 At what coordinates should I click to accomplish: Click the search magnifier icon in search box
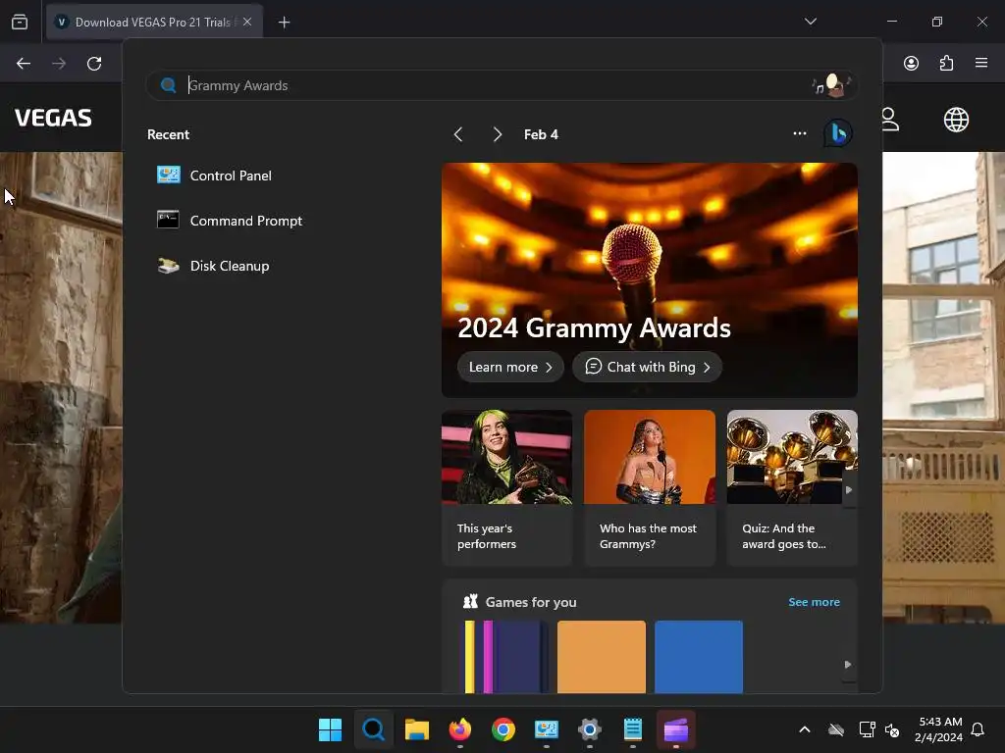point(169,85)
